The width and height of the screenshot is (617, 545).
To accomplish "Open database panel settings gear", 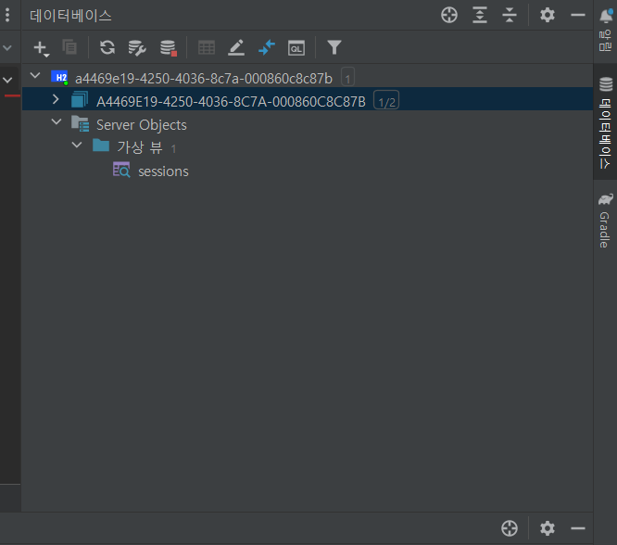I will 547,16.
